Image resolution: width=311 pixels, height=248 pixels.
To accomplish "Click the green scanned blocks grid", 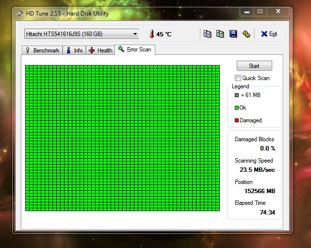I will tap(123, 138).
